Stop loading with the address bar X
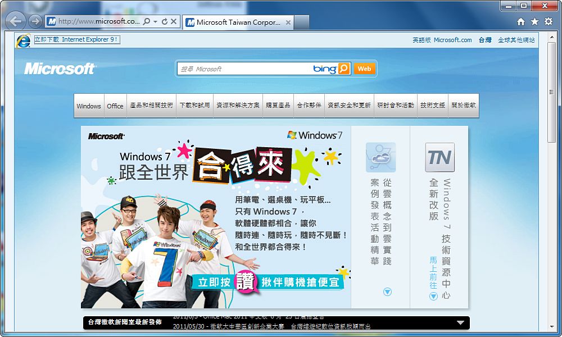 click(174, 21)
